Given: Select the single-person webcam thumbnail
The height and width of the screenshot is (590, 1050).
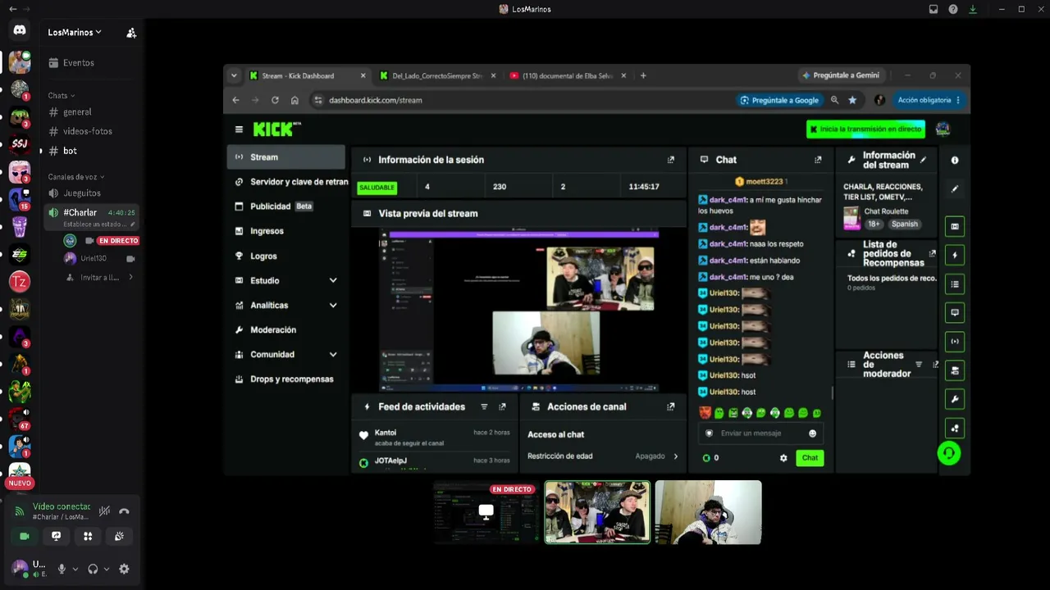Looking at the screenshot, I should pyautogui.click(x=709, y=512).
